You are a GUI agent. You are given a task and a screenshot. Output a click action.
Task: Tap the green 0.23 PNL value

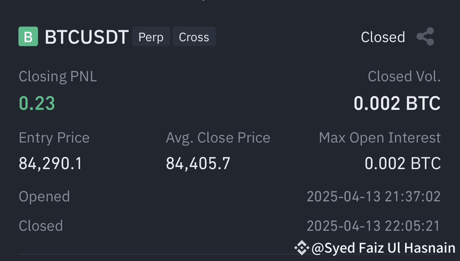pos(37,104)
